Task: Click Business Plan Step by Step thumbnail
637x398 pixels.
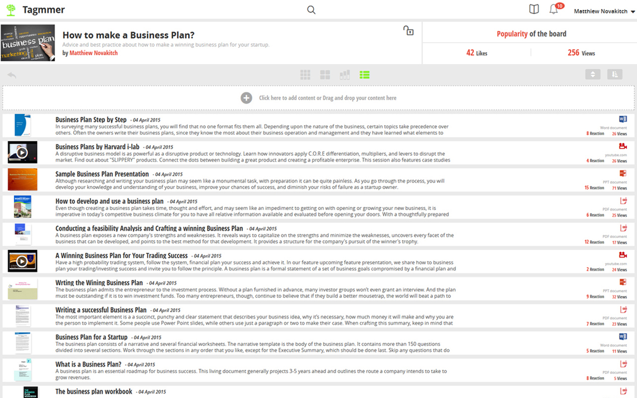Action: point(22,125)
